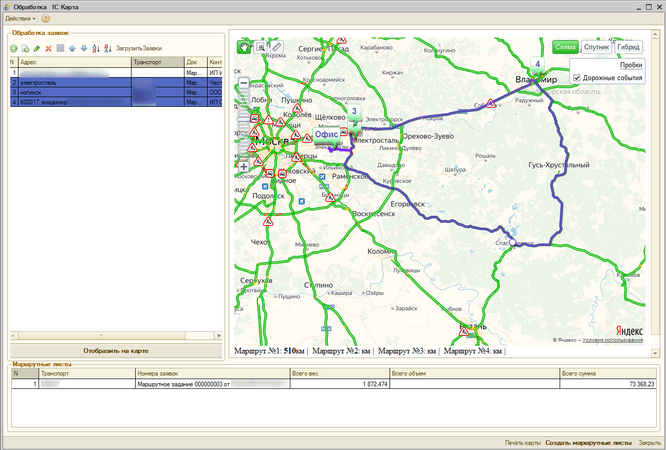Expand the Пробки traffic panel
This screenshot has height=450, width=666.
coord(631,65)
